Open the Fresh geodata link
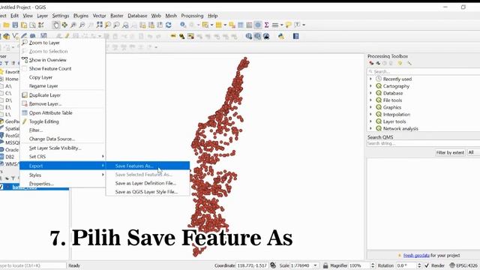 point(416,255)
